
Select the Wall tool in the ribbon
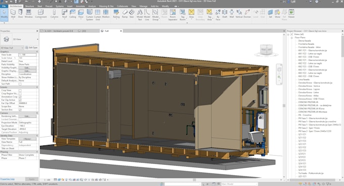[13, 14]
